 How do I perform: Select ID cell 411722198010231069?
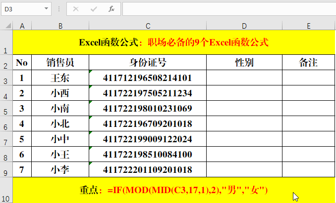pos(148,109)
